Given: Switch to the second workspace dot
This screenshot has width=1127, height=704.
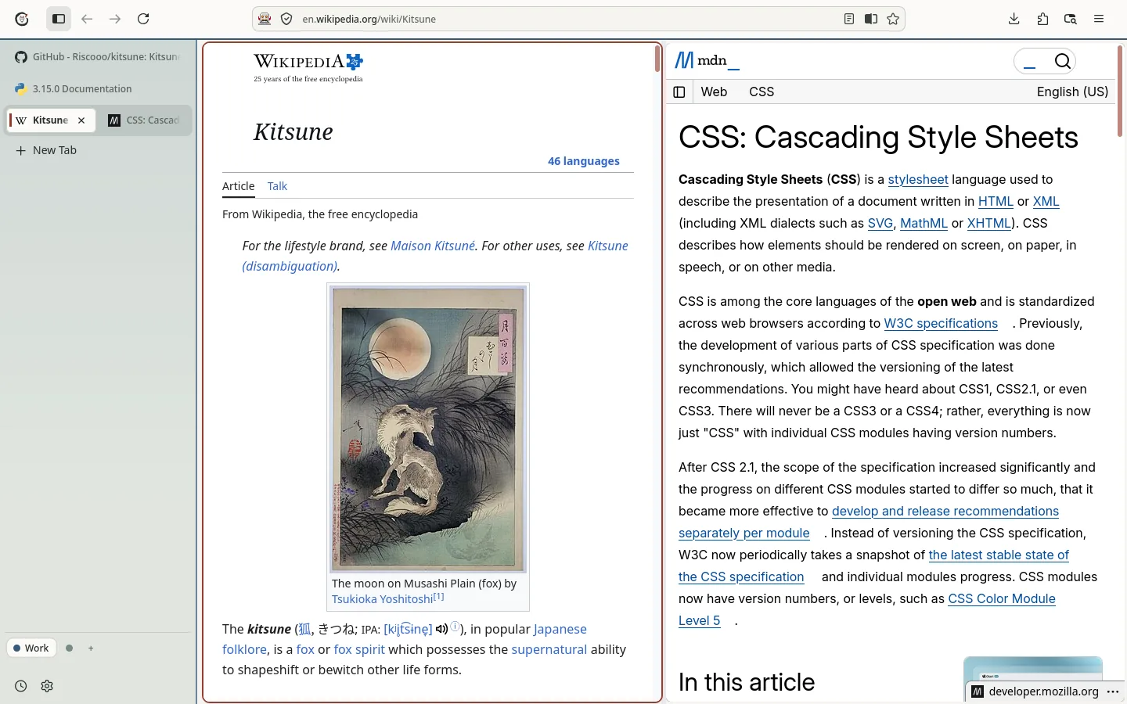Looking at the screenshot, I should [x=70, y=648].
